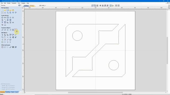Viewport: 170px width, 95px height.
Task: Select the Draw Text tool
Action: pyautogui.click(x=2, y=22)
